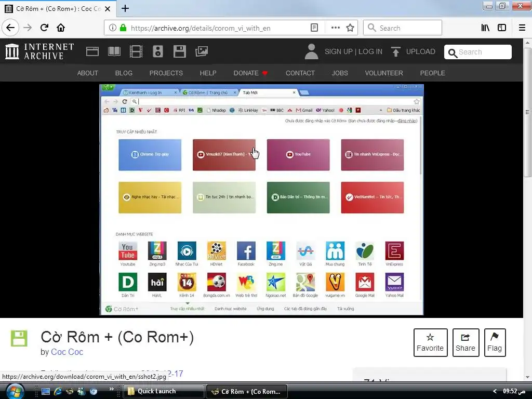The height and width of the screenshot is (399, 532).
Task: Open a new browser tab
Action: pos(125,8)
